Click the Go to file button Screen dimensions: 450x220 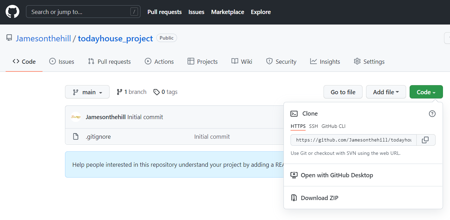coord(343,92)
